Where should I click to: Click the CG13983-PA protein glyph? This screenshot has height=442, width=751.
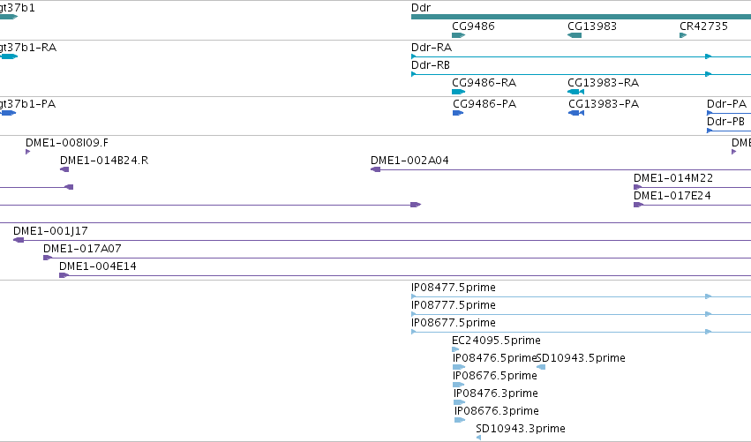[x=576, y=113]
